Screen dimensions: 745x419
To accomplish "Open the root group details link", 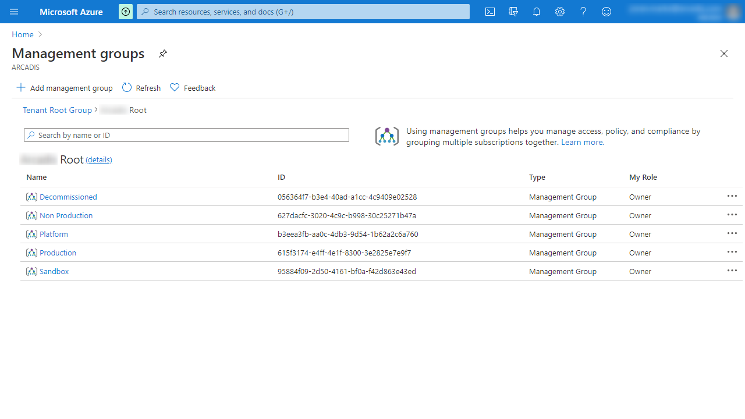I will coord(99,160).
